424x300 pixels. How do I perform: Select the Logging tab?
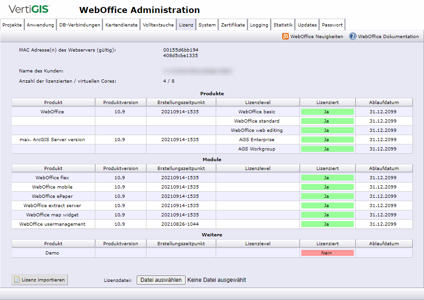point(259,25)
